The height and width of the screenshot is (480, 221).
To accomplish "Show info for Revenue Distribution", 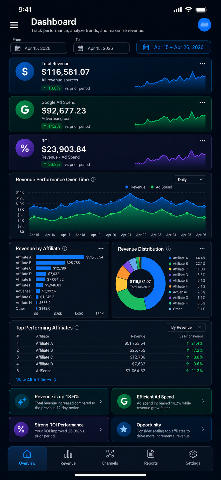I will (x=168, y=249).
